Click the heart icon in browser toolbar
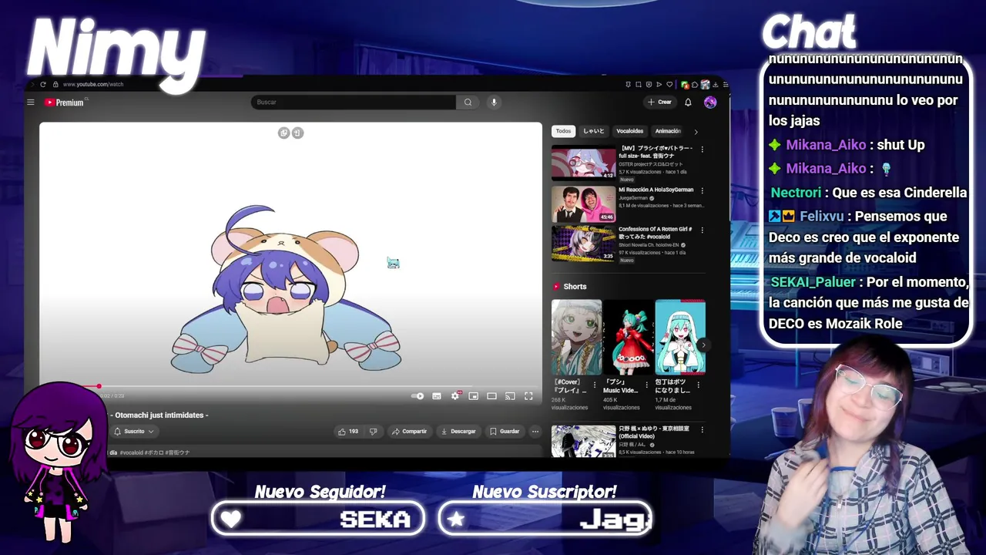 point(669,85)
